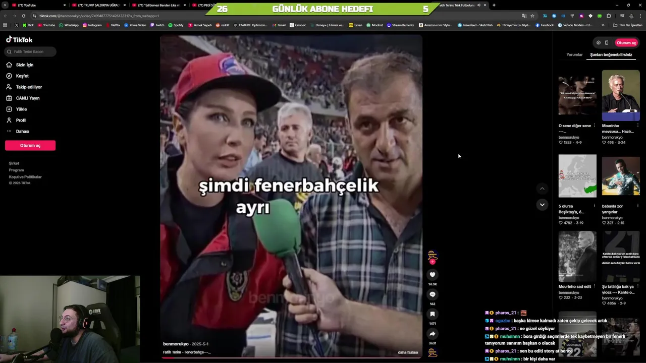Open the Chrome three-dot menu
The width and height of the screenshot is (646, 363).
(x=640, y=16)
